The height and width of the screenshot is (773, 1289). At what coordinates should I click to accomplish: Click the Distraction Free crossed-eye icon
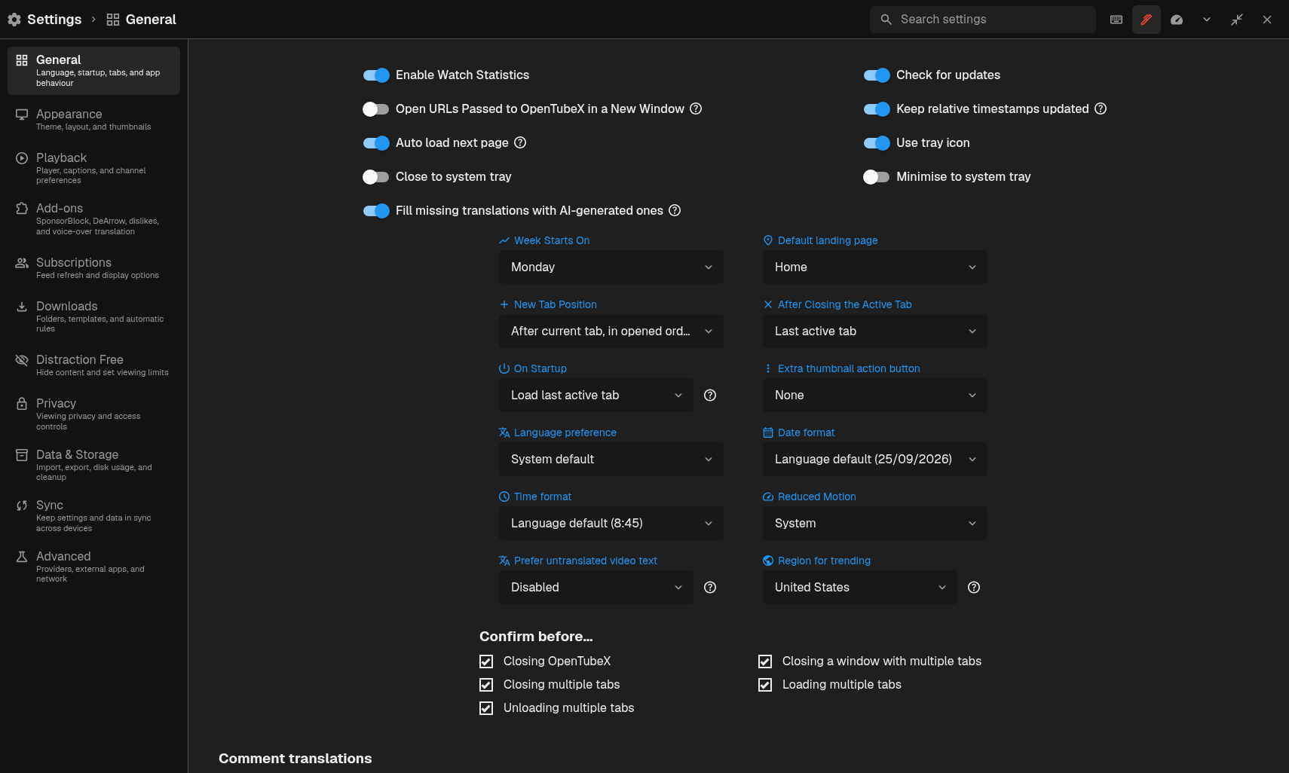tap(22, 360)
